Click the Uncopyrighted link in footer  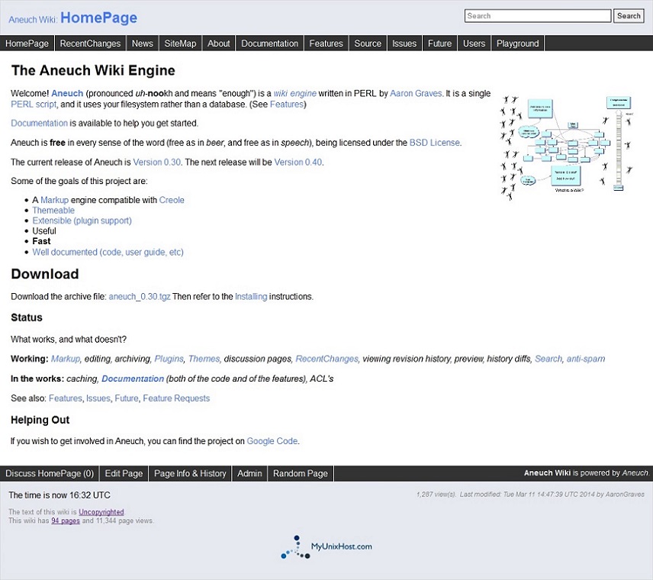[x=101, y=512]
